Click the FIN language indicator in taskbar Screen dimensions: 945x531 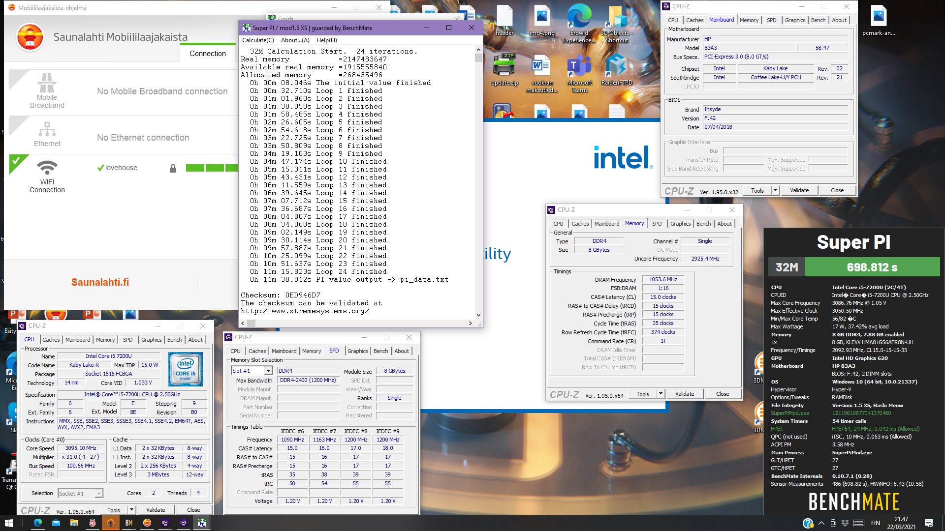[875, 523]
